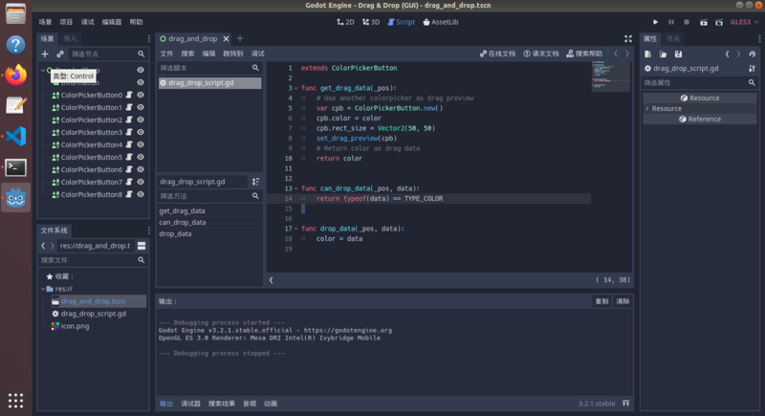Screen dimensions: 765x416
Task: Open the GLES3 renderer dropdown
Action: [741, 21]
